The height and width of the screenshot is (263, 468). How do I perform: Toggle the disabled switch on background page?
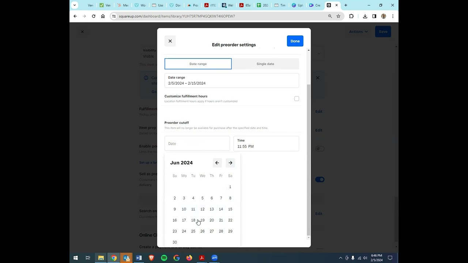(x=320, y=149)
